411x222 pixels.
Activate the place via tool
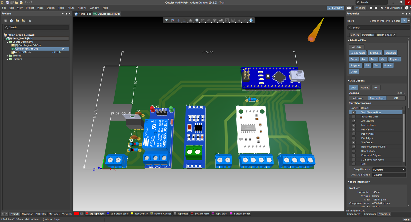(x=215, y=20)
